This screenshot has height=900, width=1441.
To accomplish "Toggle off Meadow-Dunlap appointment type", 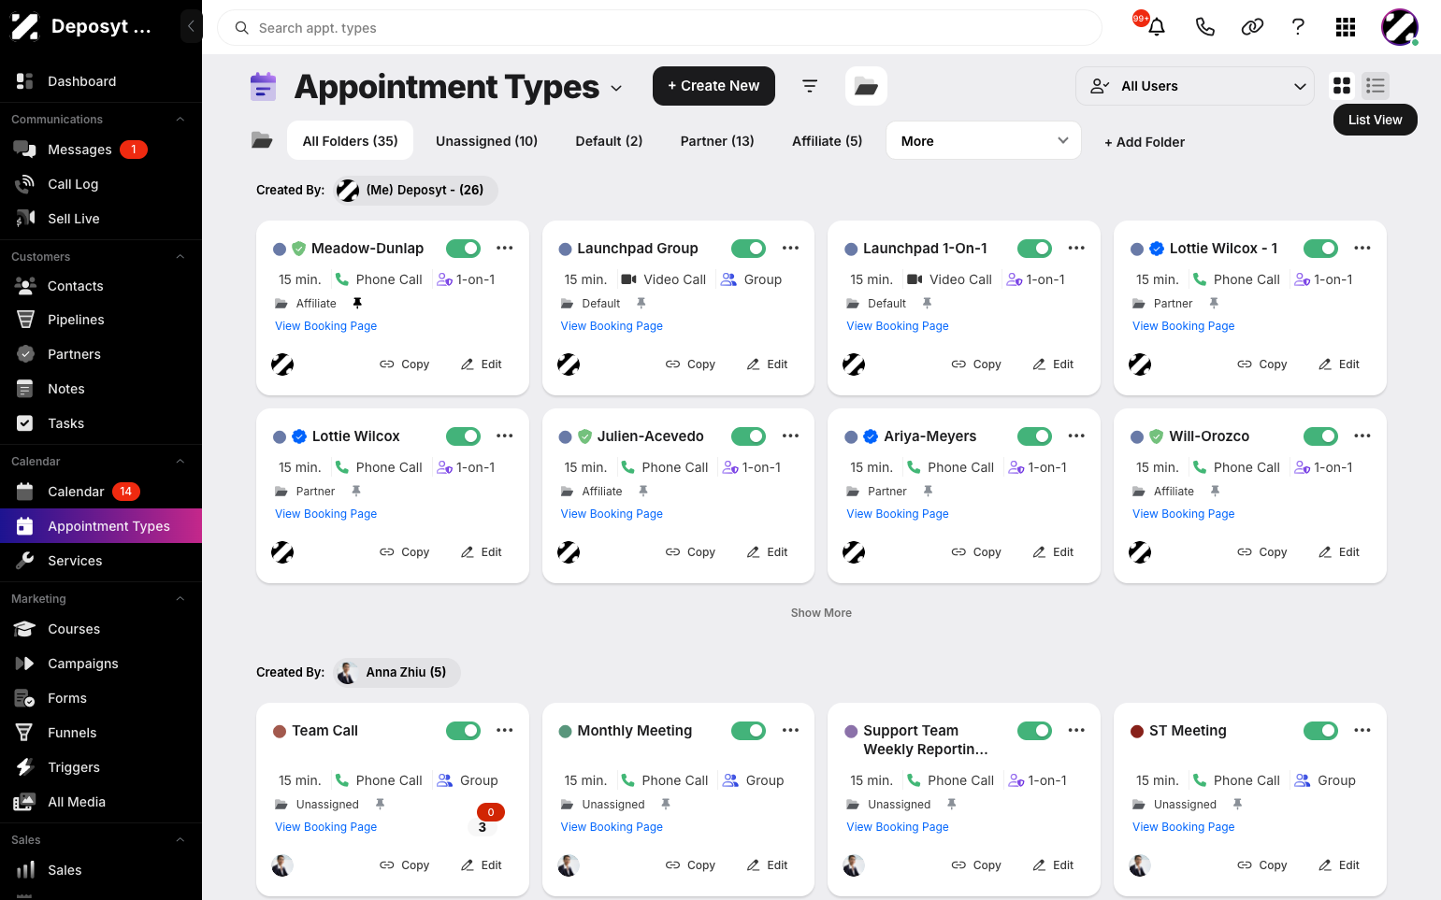I will pos(463,248).
